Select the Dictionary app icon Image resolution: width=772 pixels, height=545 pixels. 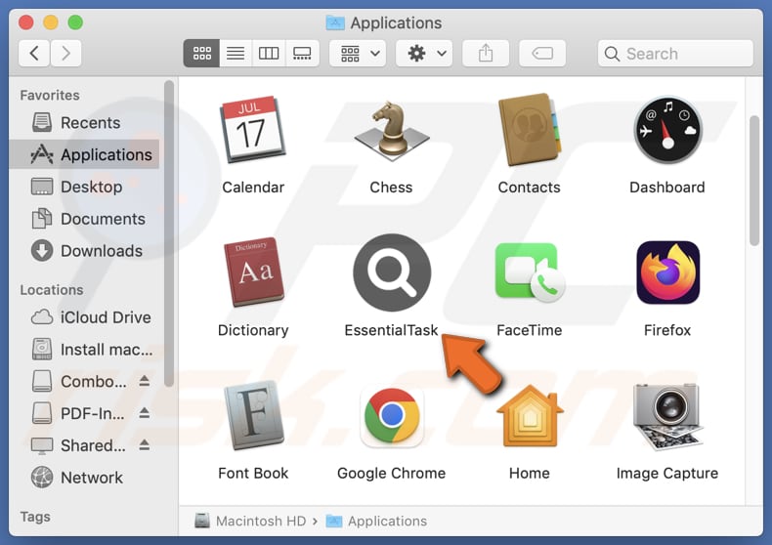tap(253, 272)
